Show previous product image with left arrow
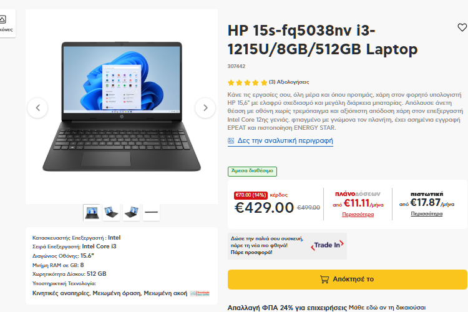The image size is (468, 312). [x=37, y=108]
